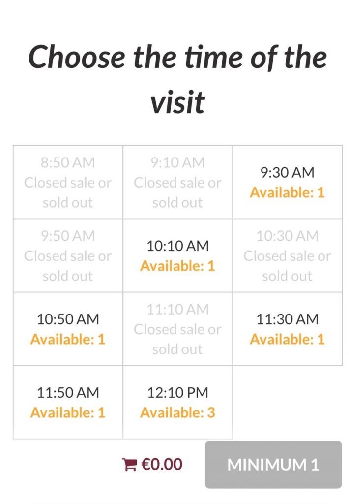Click the shopping cart icon

[x=129, y=465]
